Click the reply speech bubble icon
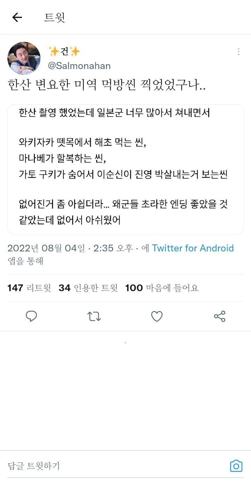The width and height of the screenshot is (251, 481). [31, 316]
